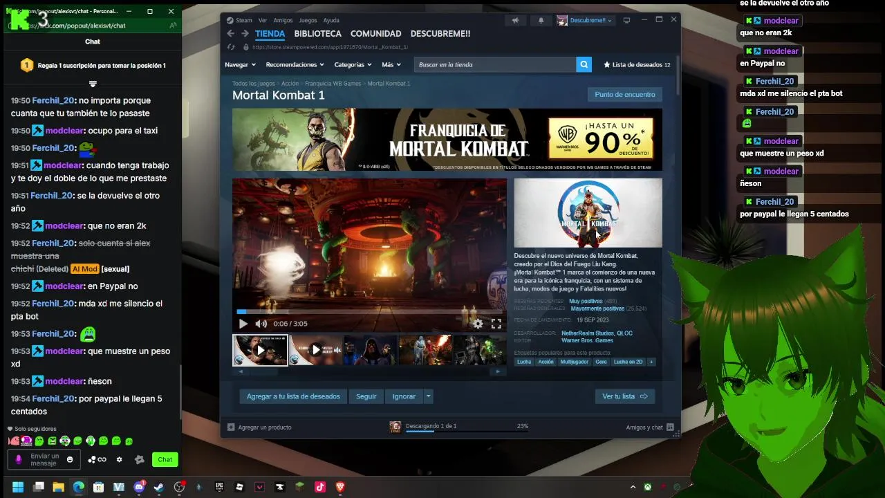
Task: Open NetherRealm Studios developer link
Action: [589, 333]
